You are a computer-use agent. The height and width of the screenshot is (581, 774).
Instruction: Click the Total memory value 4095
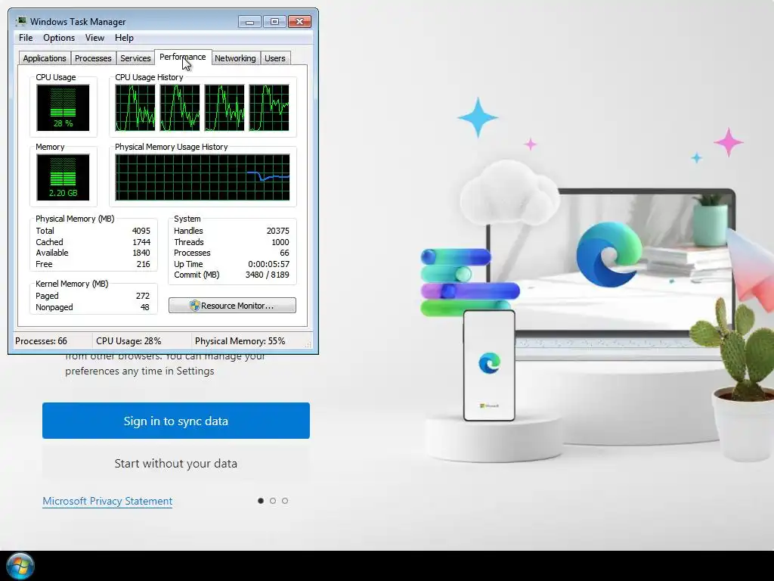coord(141,231)
